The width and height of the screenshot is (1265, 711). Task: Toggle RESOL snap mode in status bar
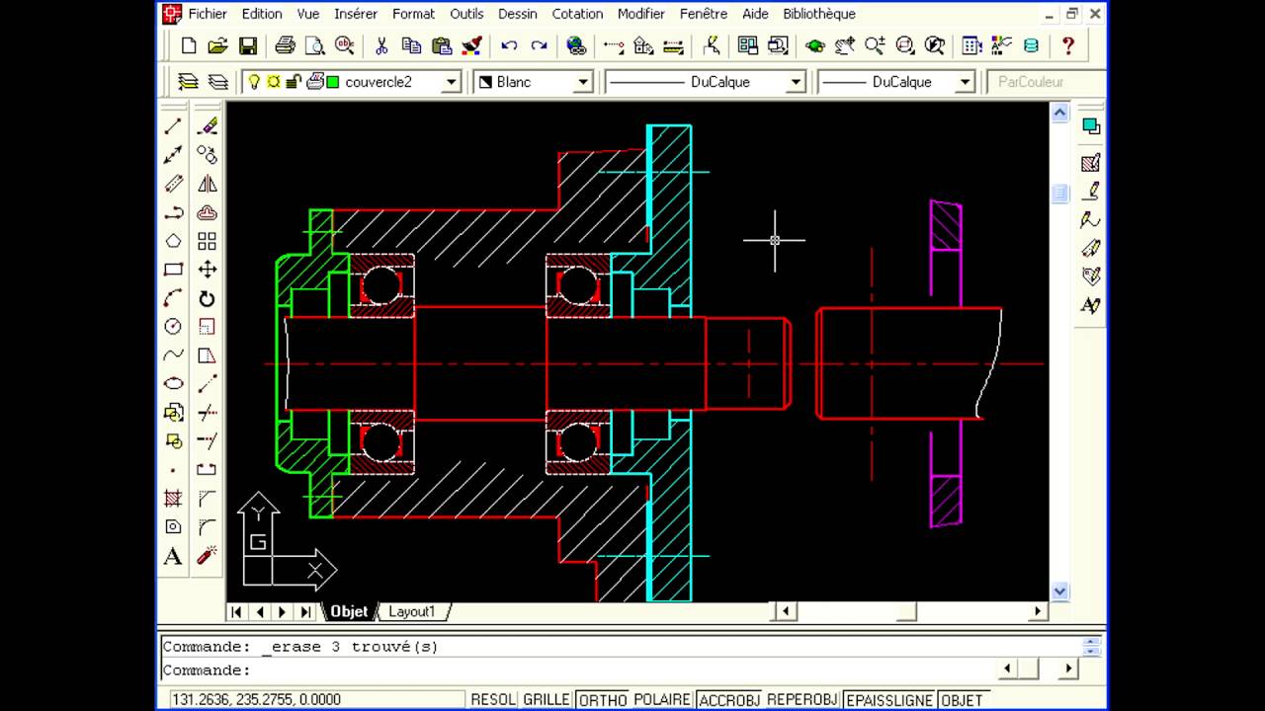click(x=492, y=699)
